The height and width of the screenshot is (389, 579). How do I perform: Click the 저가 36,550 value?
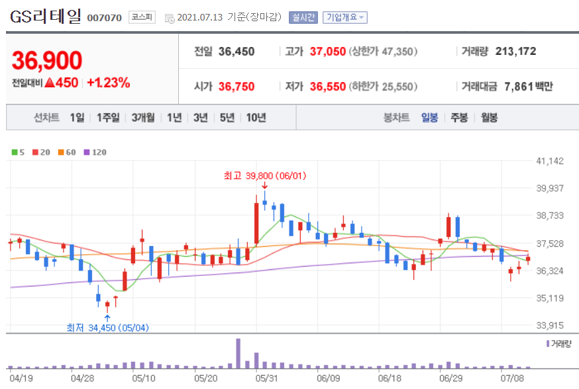tap(327, 86)
